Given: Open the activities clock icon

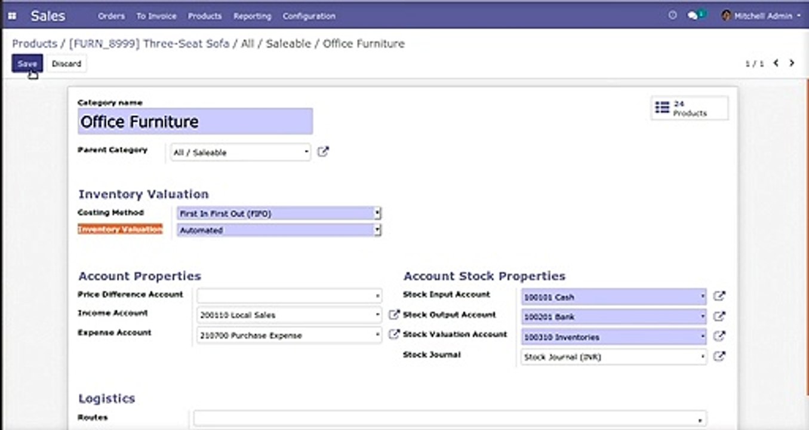Looking at the screenshot, I should 673,16.
